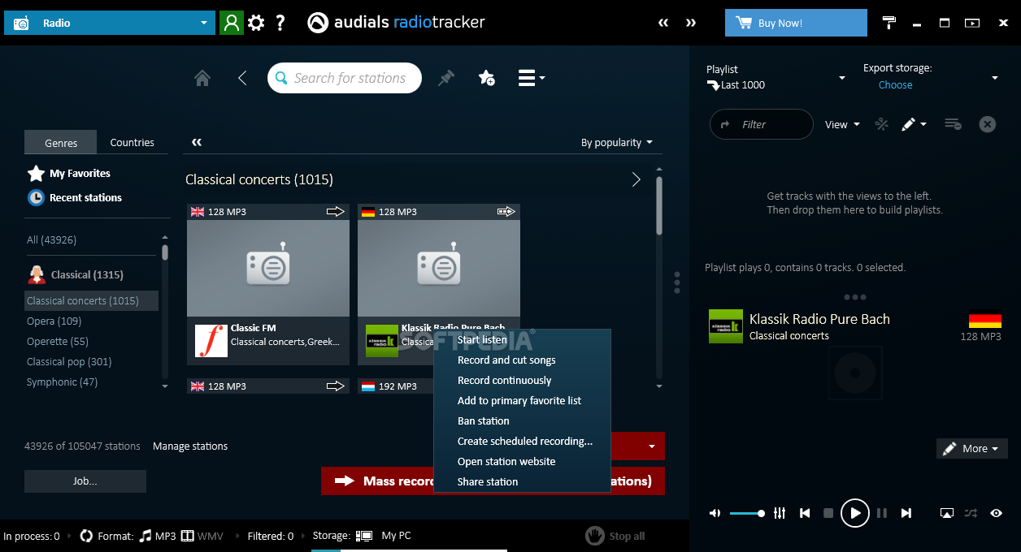The image size is (1021, 552).
Task: Open the pencil edit dropdown in playlist
Action: click(914, 124)
